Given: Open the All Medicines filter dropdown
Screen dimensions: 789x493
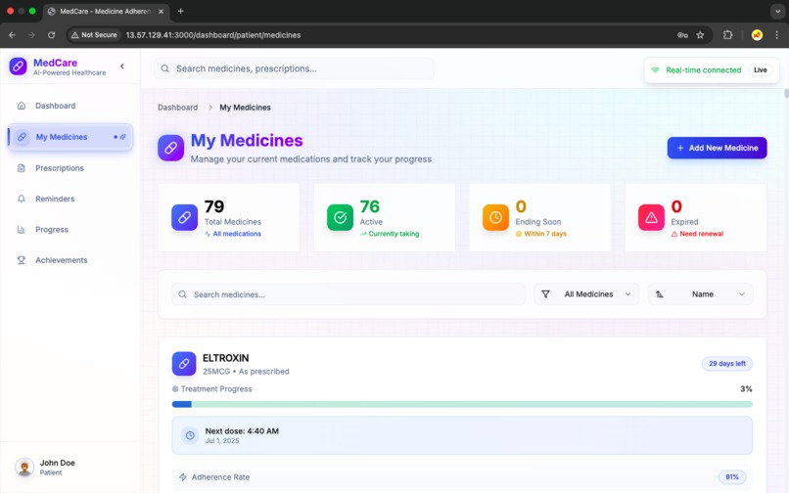Looking at the screenshot, I should pyautogui.click(x=586, y=294).
